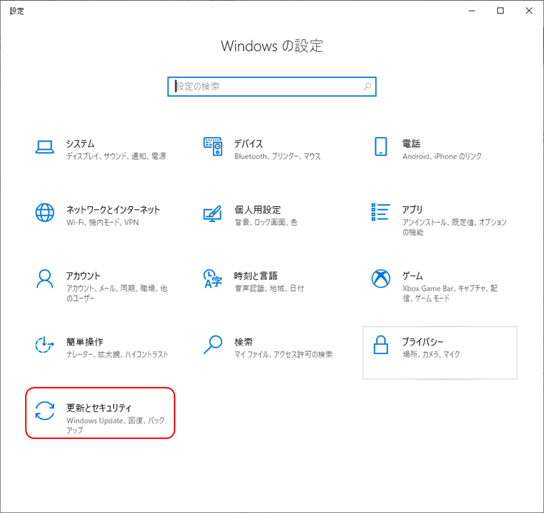Click the text ナレーター、拡大鏡、ハイコントラスト
Image resolution: width=544 pixels, height=513 pixels.
coord(117,355)
